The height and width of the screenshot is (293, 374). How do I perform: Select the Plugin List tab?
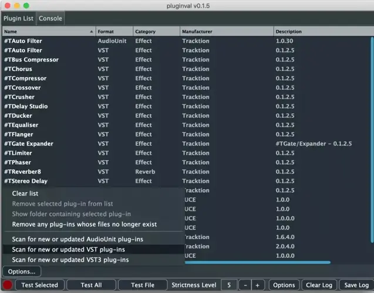pos(18,18)
